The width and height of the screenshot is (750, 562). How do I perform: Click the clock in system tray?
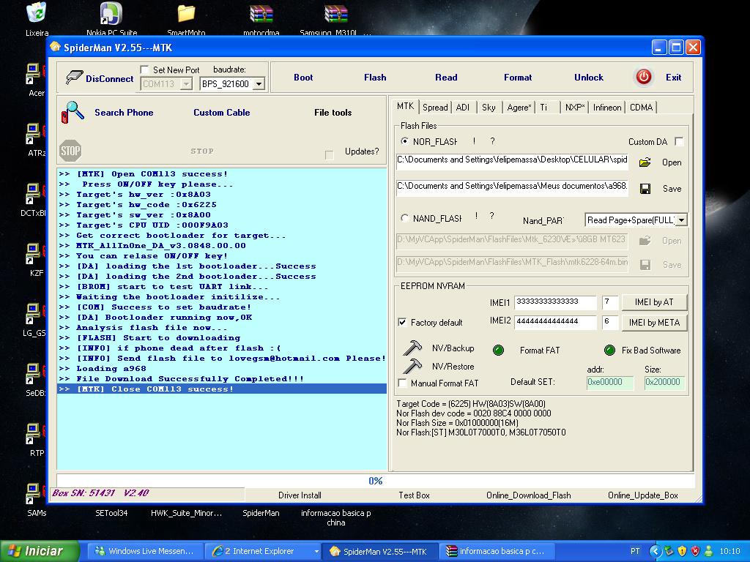pos(729,551)
